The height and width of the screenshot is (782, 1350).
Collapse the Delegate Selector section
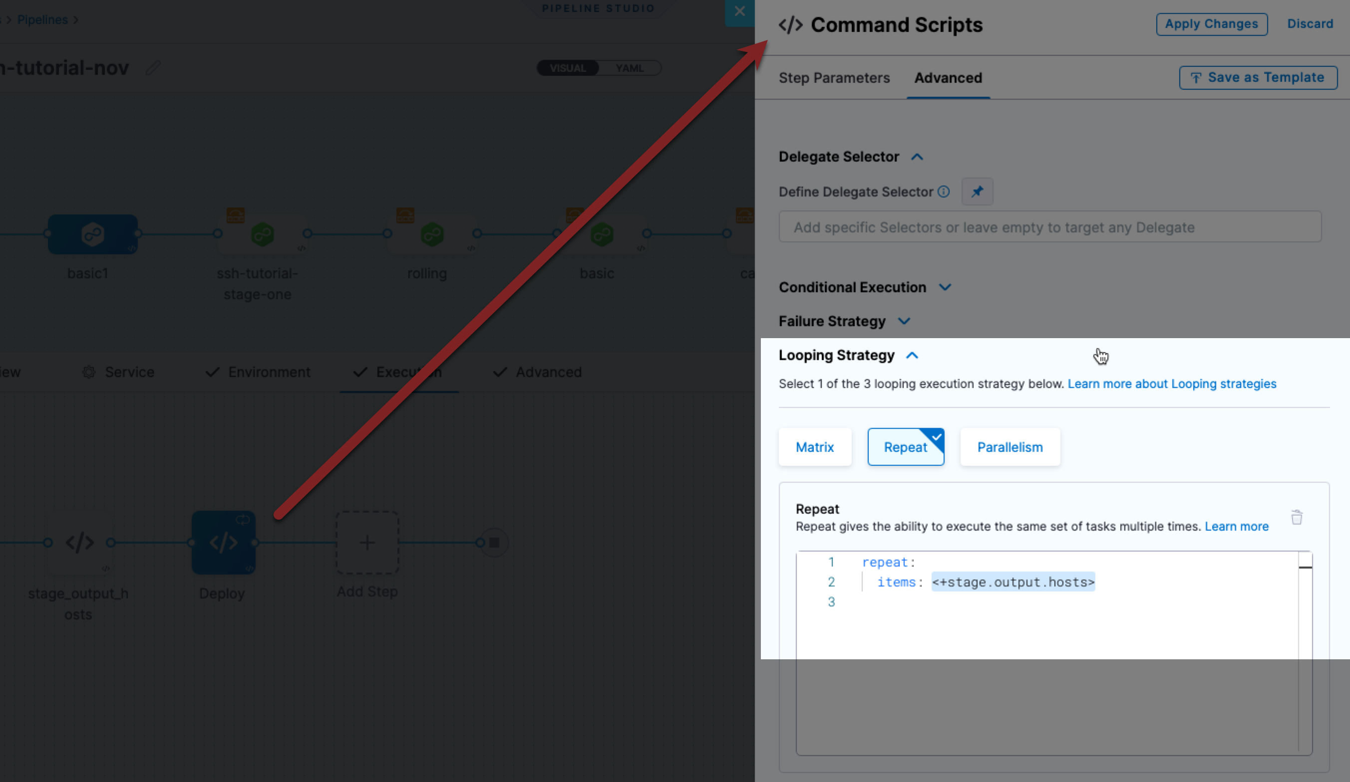917,157
